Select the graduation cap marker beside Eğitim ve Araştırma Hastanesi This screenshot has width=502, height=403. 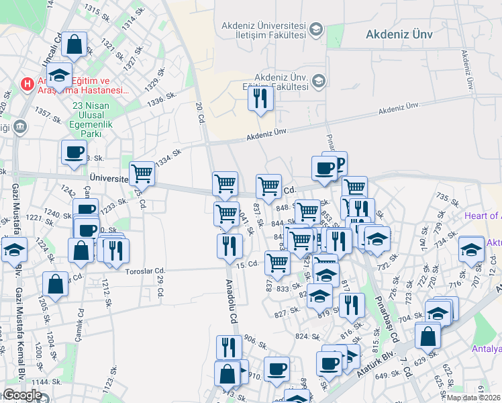59,77
